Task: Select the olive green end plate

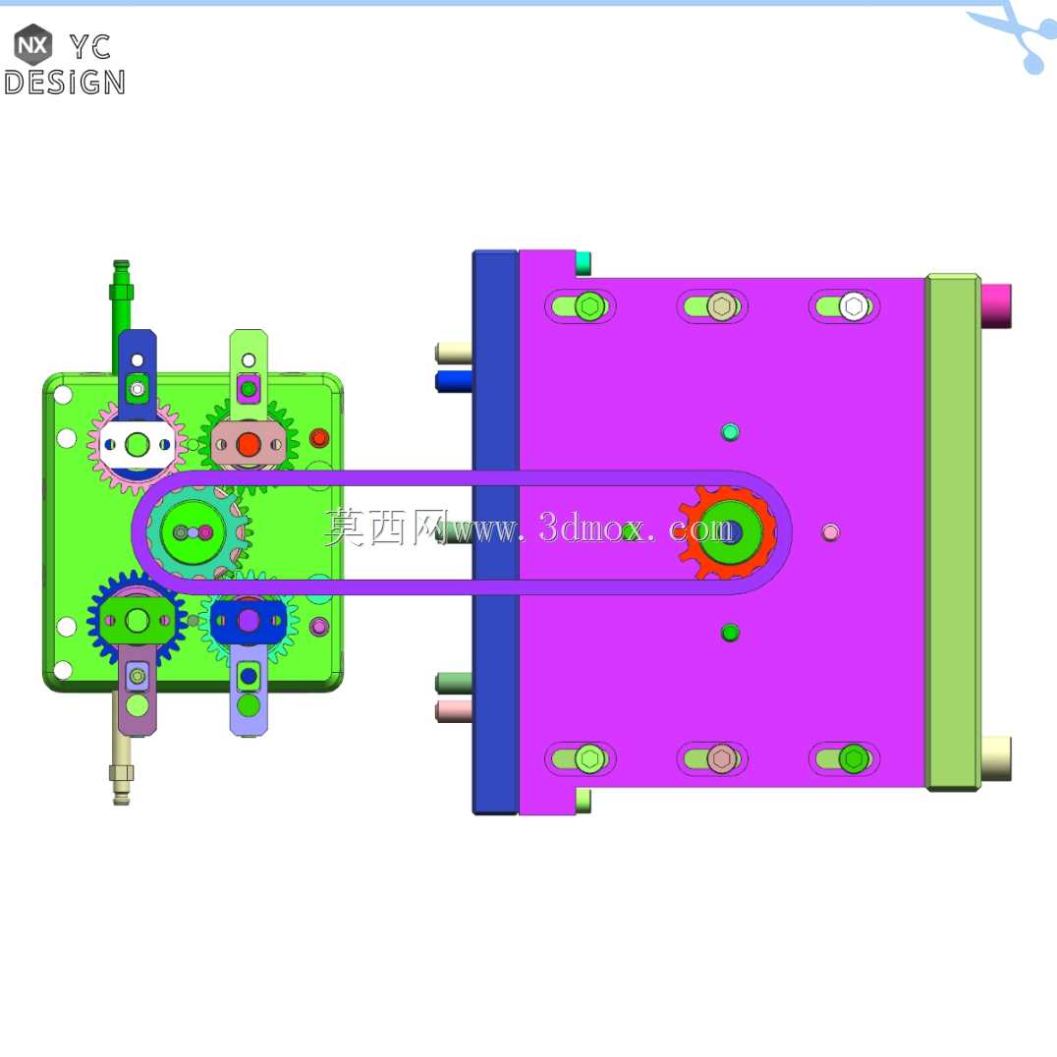Action: (x=953, y=532)
